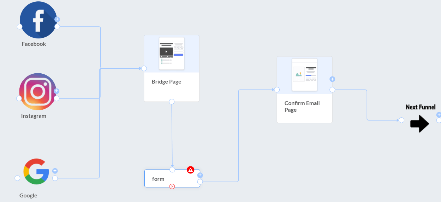This screenshot has height=202, width=441.
Task: Click the Next Funnel black arrow icon
Action: (419, 124)
